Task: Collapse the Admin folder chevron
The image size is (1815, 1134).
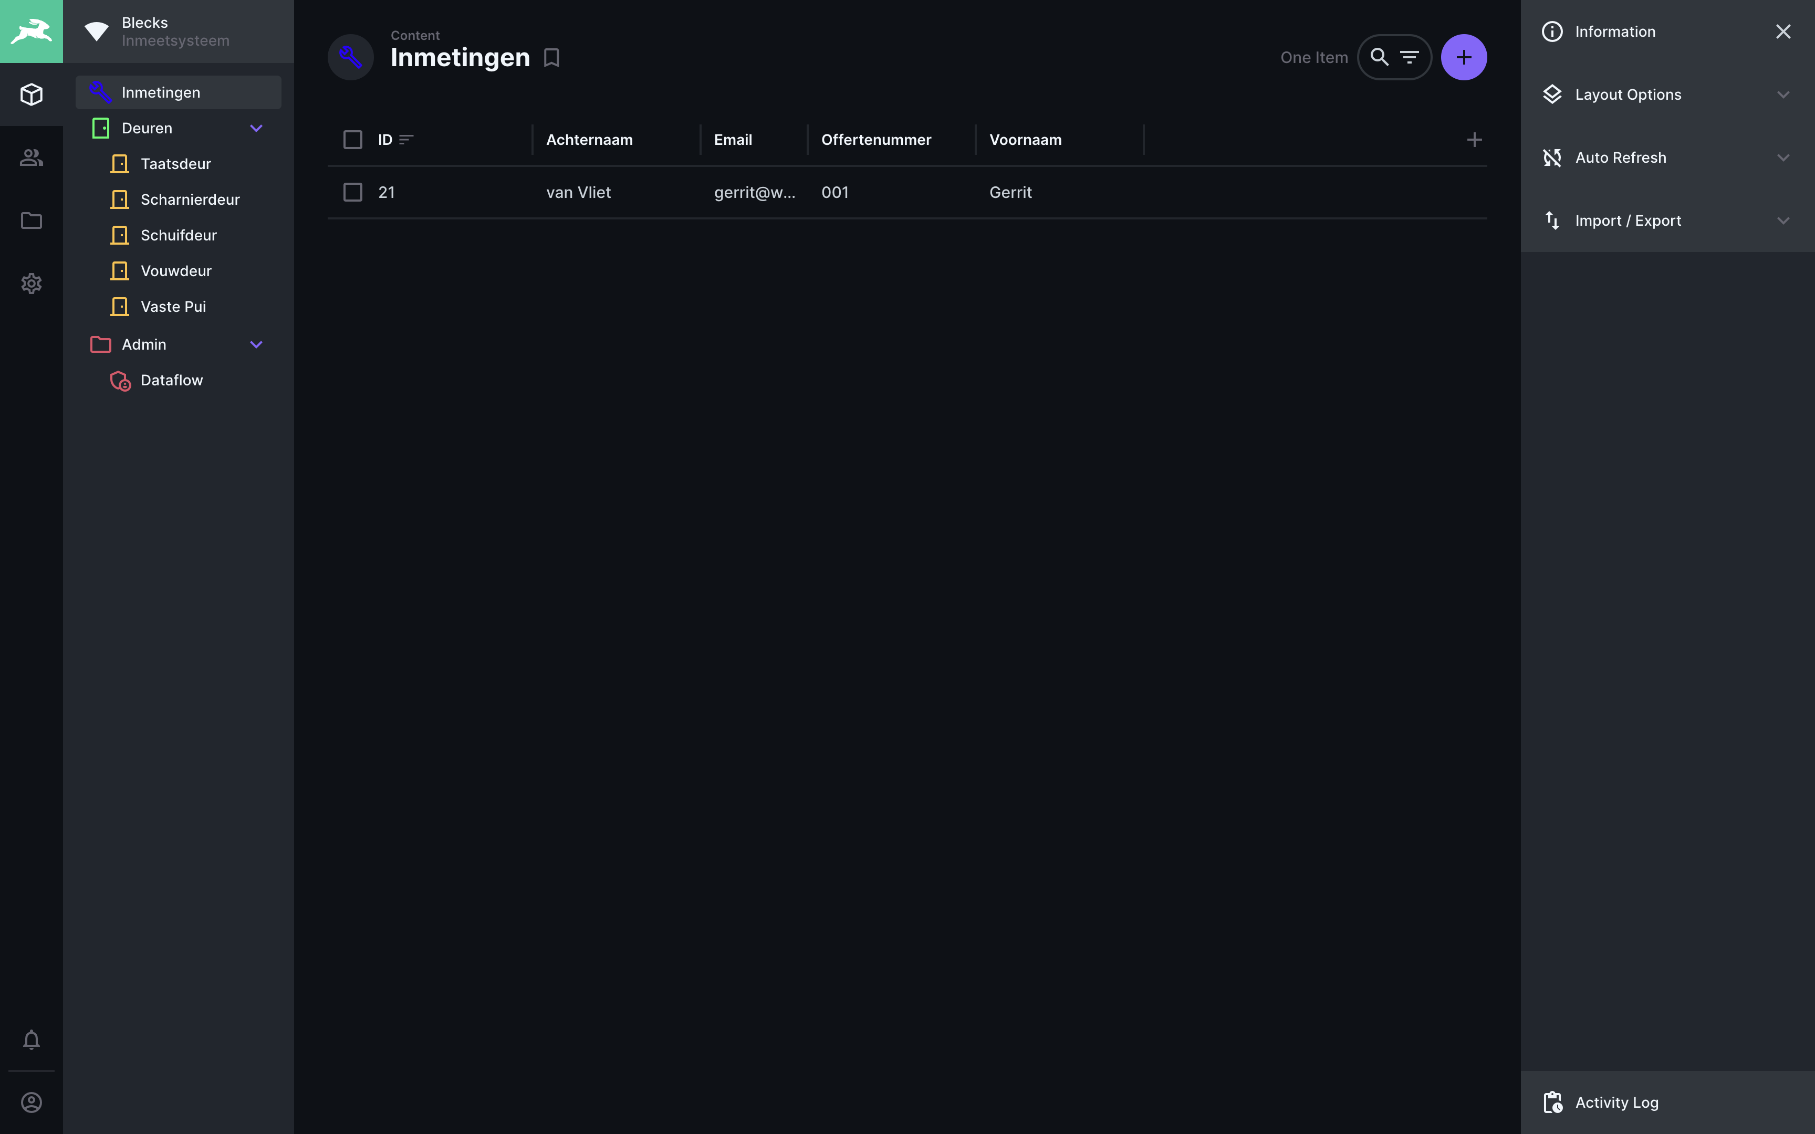Action: (256, 344)
